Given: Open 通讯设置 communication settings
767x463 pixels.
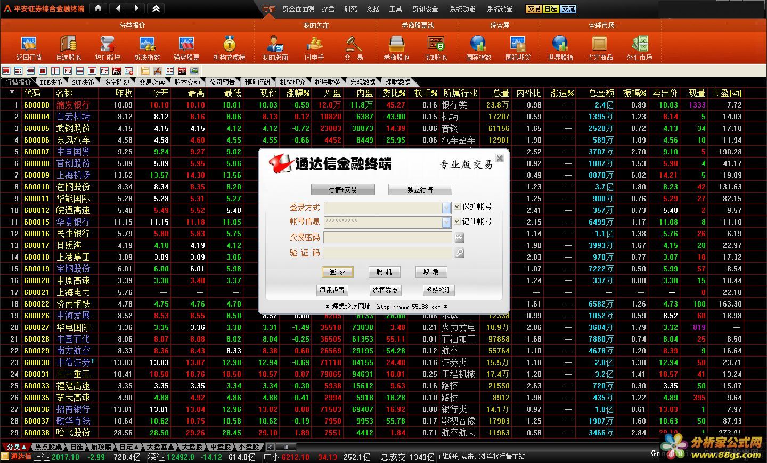Looking at the screenshot, I should click(x=332, y=290).
